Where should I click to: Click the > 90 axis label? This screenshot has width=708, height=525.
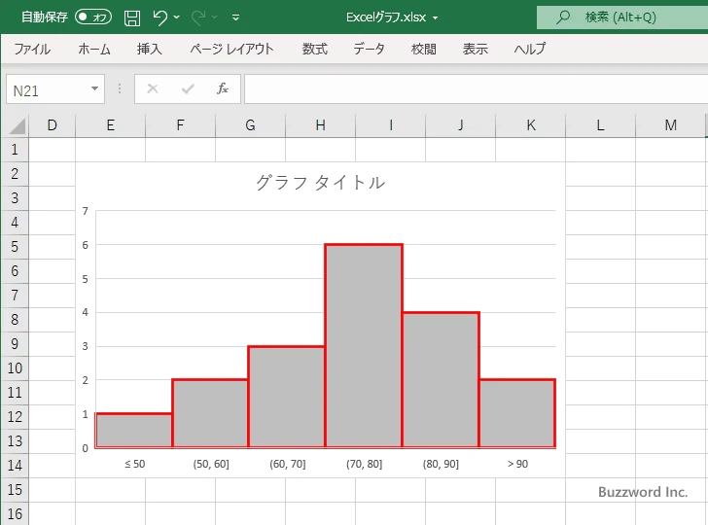point(517,464)
